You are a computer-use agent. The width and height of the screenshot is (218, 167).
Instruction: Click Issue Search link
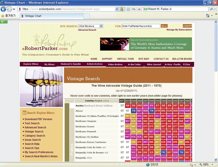(33, 140)
